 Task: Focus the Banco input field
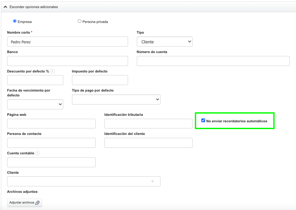point(67,61)
